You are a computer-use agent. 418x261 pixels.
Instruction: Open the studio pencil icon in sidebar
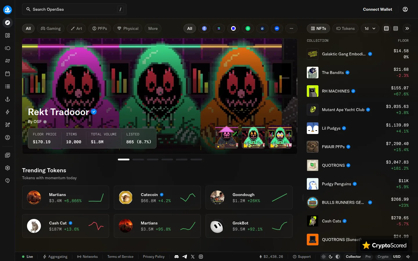coord(8,125)
